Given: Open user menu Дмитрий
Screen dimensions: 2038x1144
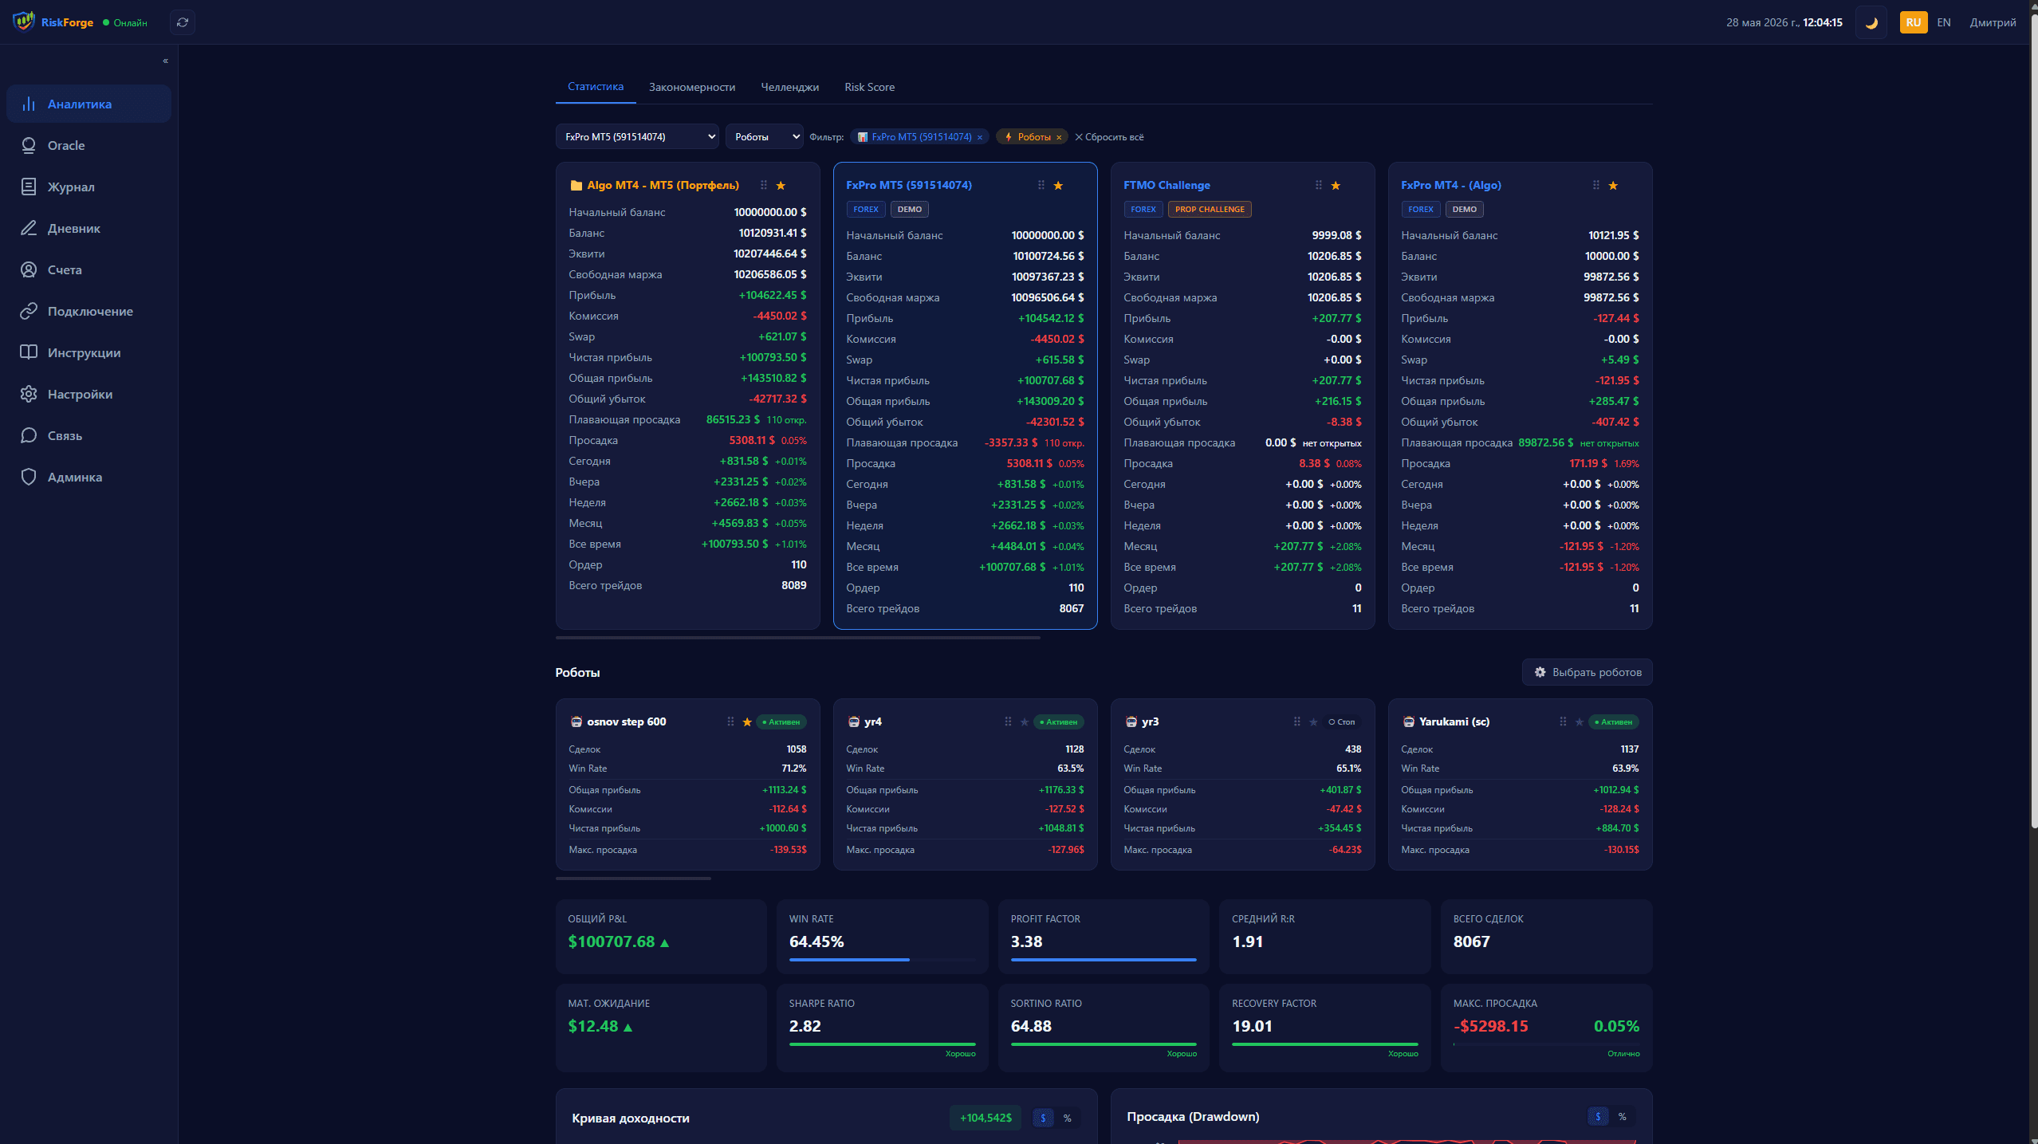Looking at the screenshot, I should (1993, 22).
